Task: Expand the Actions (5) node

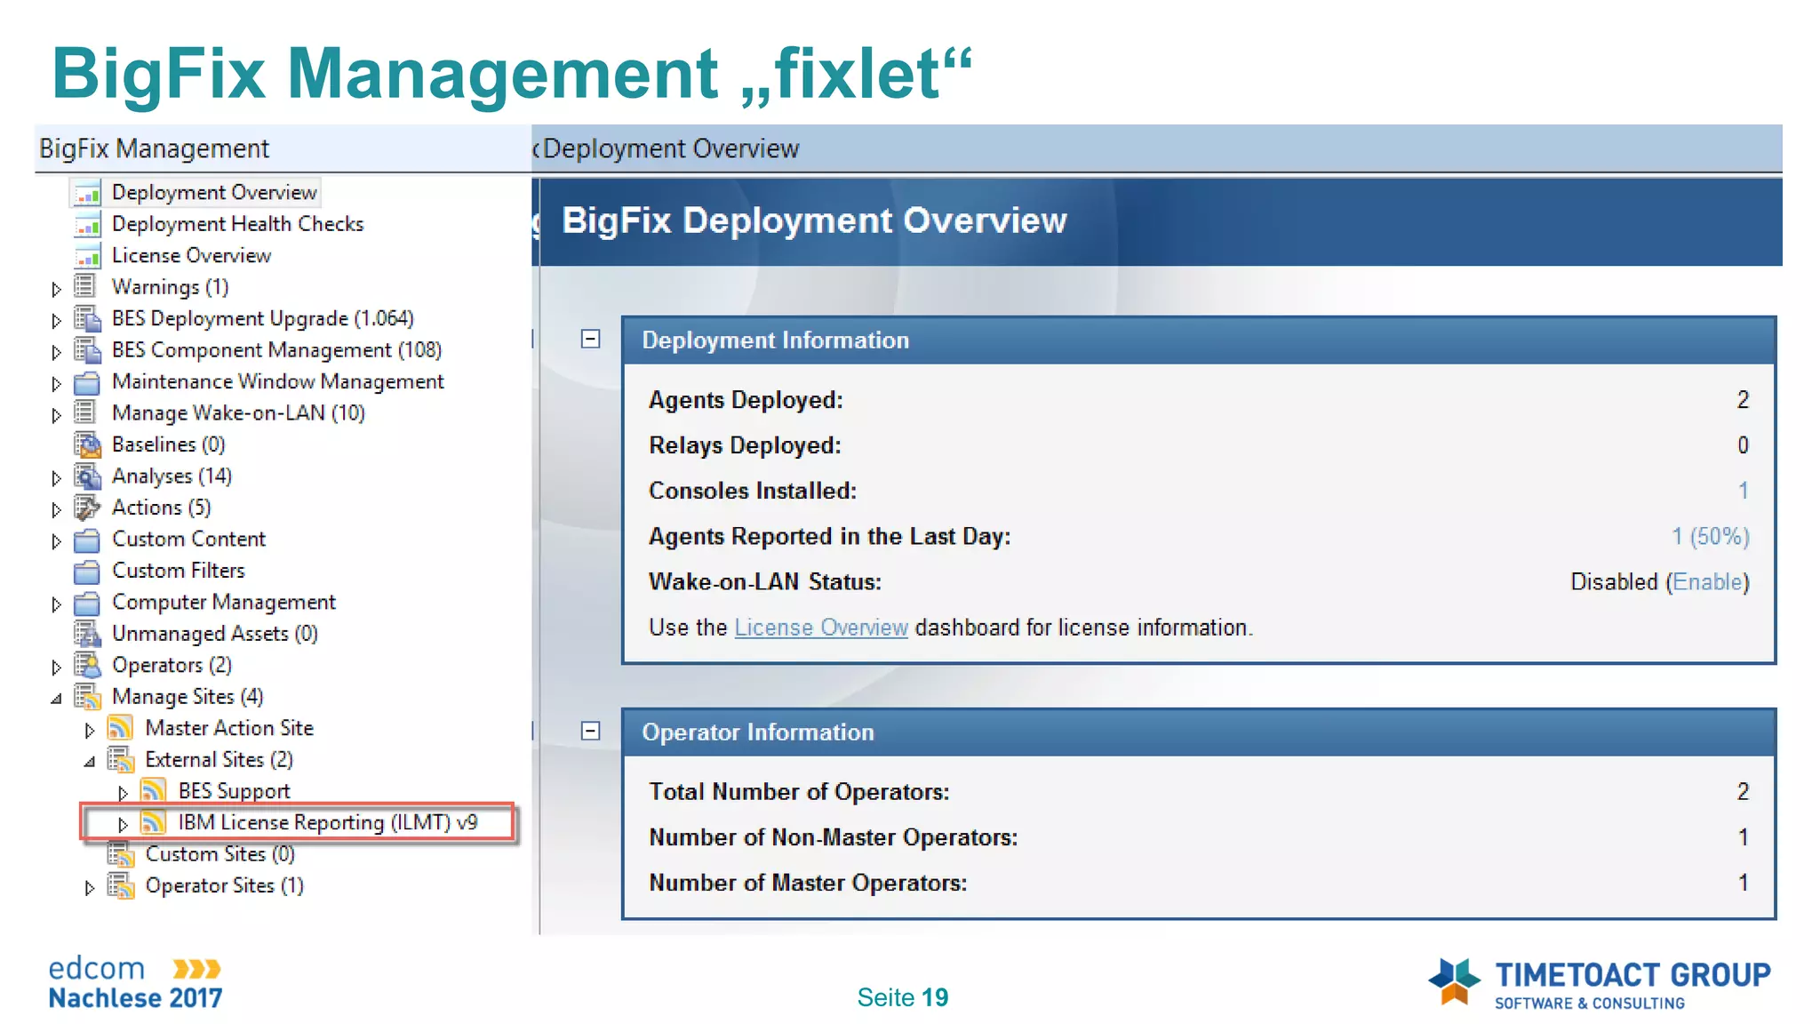Action: coord(56,509)
